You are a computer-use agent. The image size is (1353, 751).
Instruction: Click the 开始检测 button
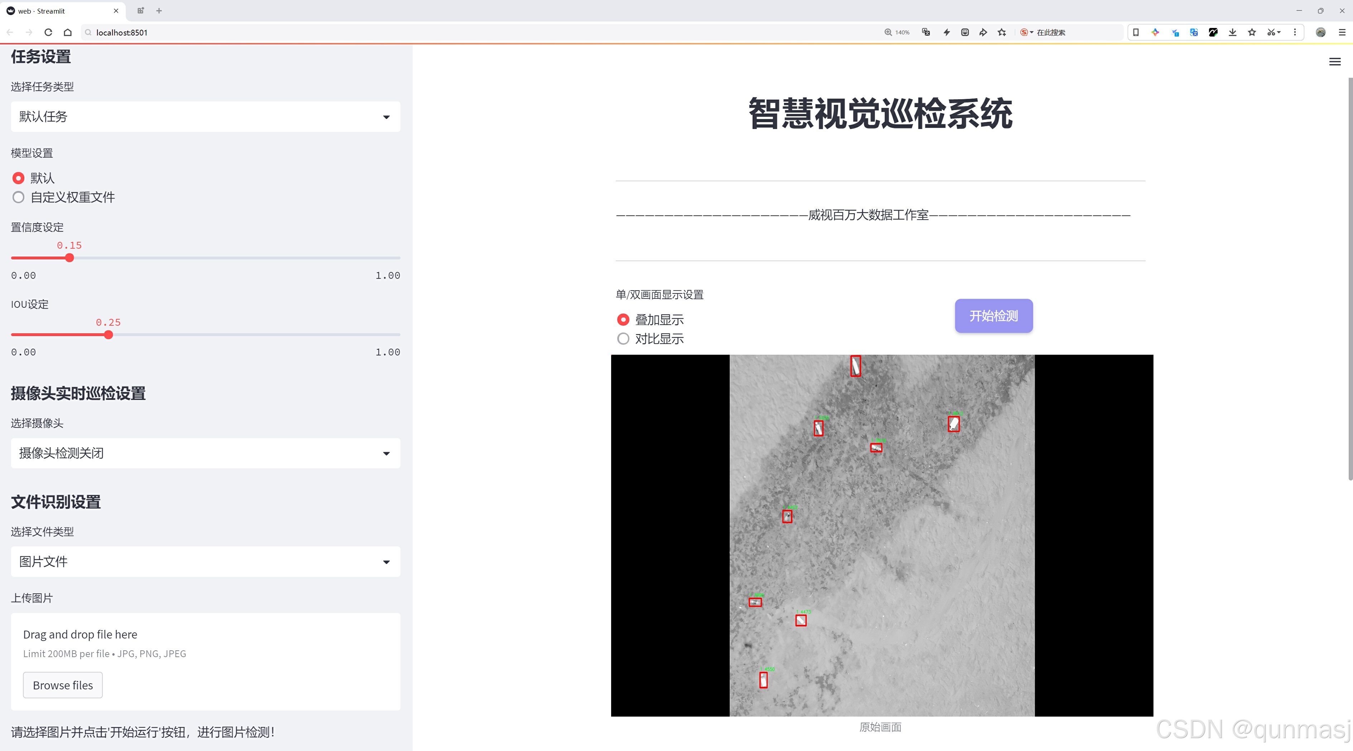point(993,316)
